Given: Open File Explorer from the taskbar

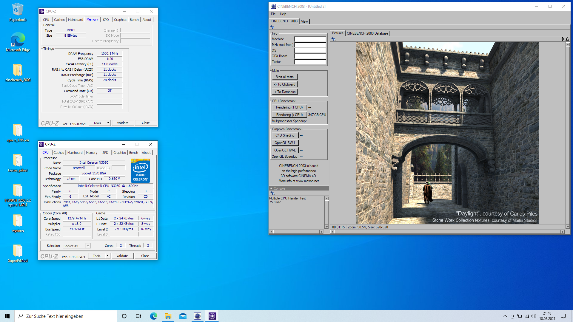Looking at the screenshot, I should [168, 316].
